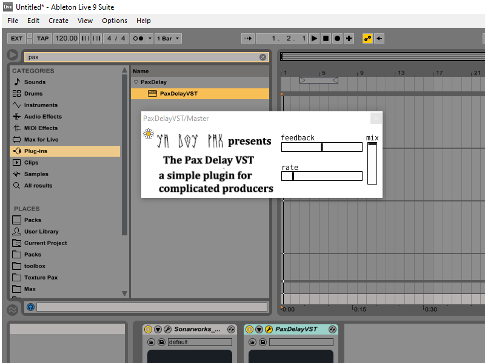The image size is (485, 363).
Task: Toggle Follow playback button
Action: coord(248,39)
